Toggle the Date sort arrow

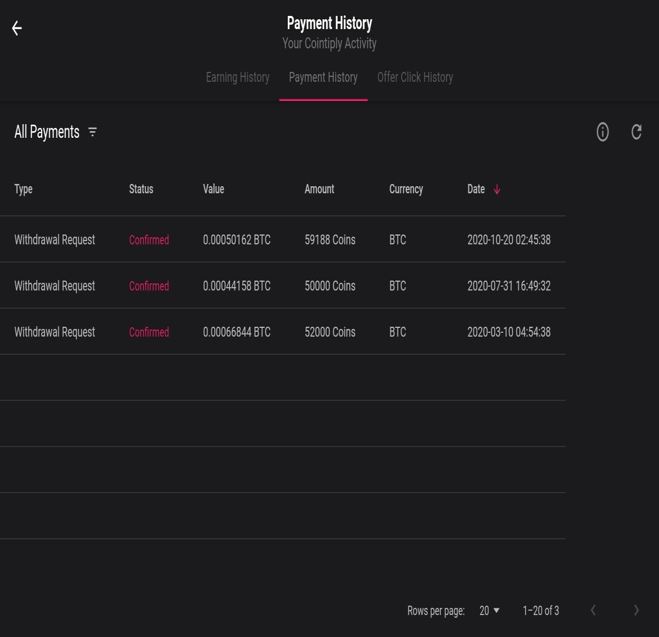click(x=497, y=189)
